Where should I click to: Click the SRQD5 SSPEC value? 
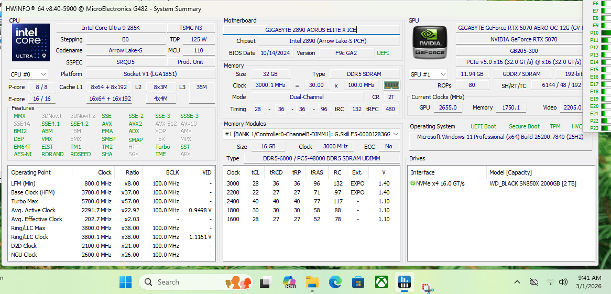tap(125, 62)
